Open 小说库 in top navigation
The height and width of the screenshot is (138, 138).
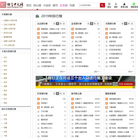(47, 5)
